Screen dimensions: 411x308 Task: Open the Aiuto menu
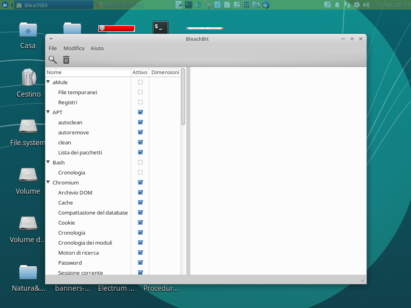click(97, 48)
